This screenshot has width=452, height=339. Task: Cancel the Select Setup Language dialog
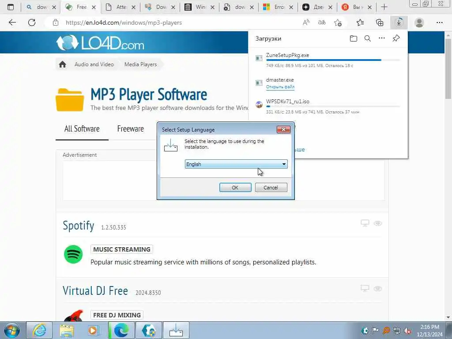271,187
